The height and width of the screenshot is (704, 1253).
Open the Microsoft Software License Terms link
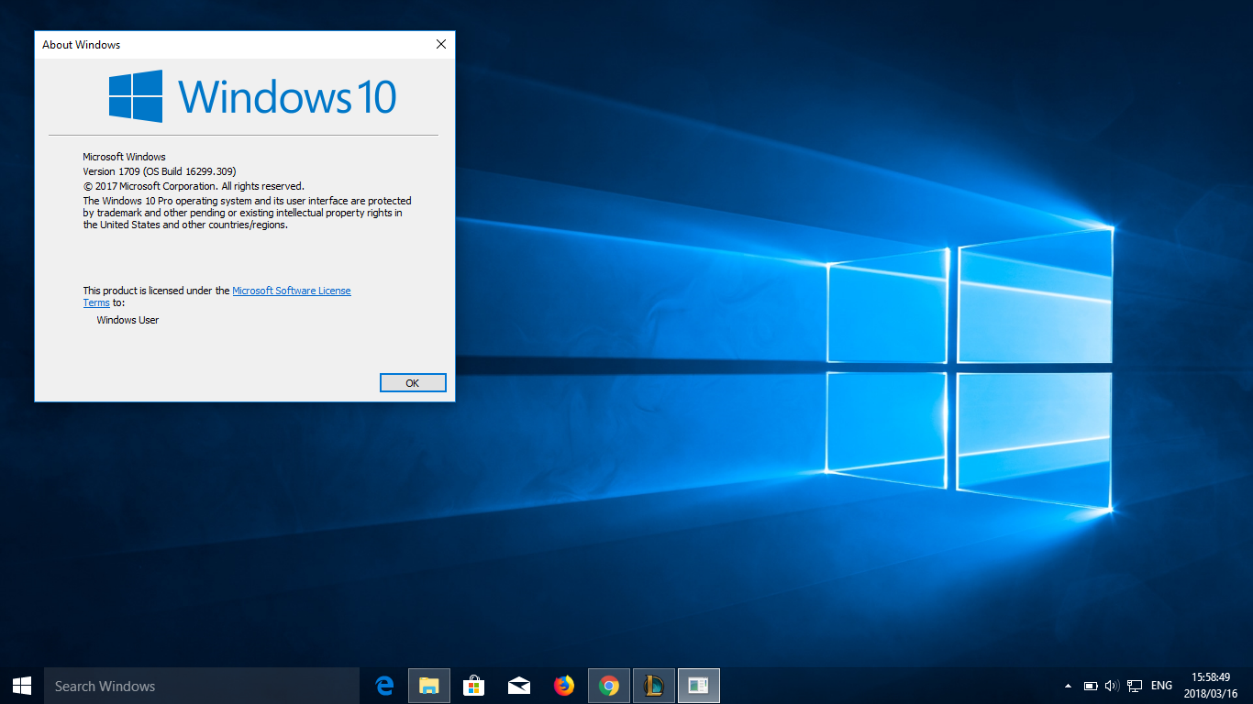pos(292,291)
